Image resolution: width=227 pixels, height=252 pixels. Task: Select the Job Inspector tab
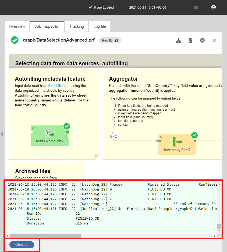47,26
